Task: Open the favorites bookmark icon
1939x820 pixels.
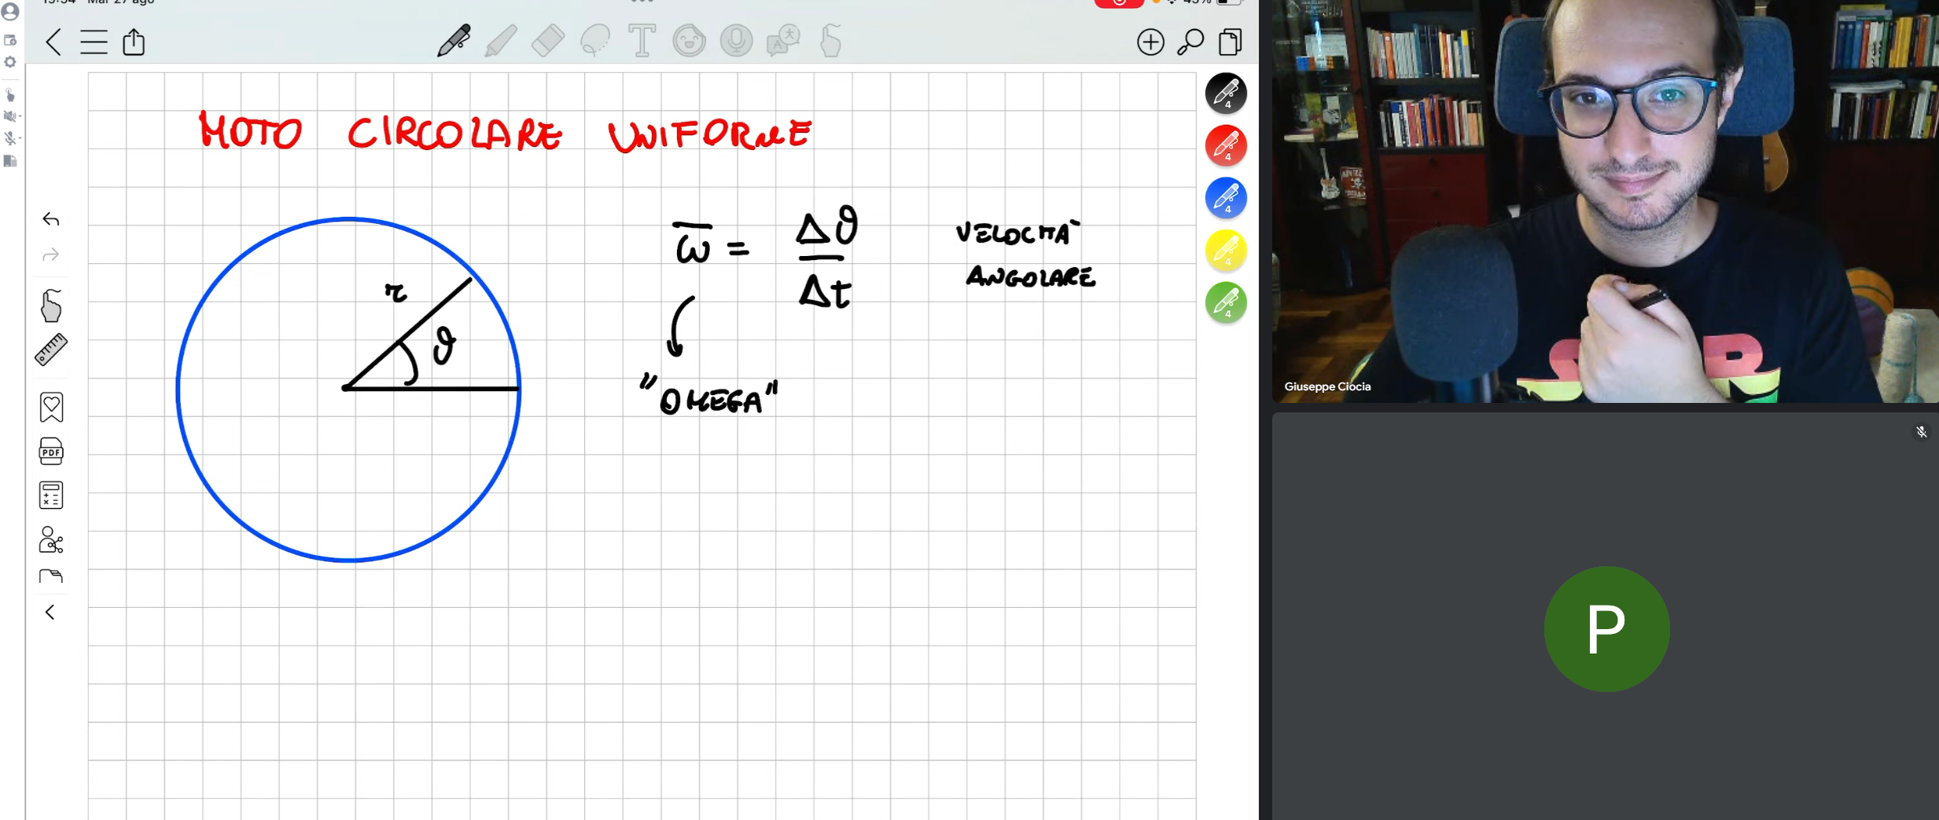Action: (51, 407)
